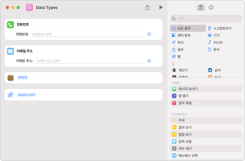245x161 pixels.
Task: Choose the 알림 보기 action
Action: click(206, 134)
